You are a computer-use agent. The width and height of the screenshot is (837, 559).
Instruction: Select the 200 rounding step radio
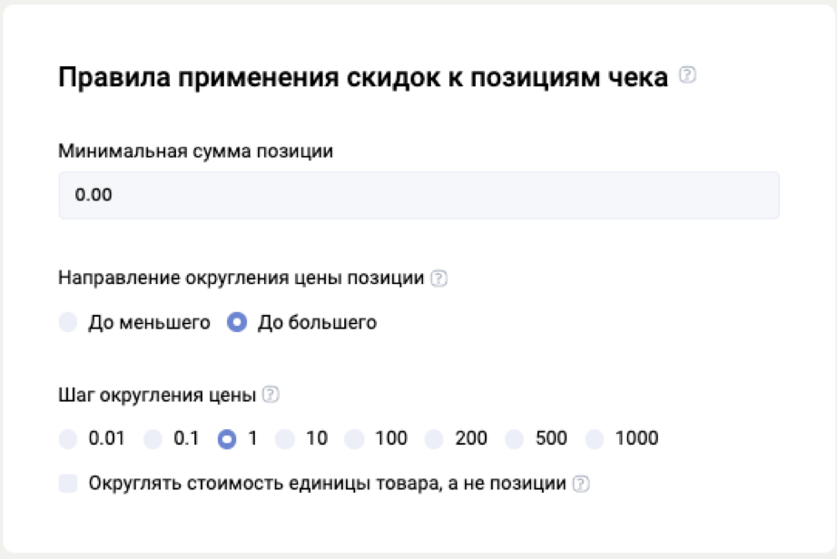click(x=435, y=439)
